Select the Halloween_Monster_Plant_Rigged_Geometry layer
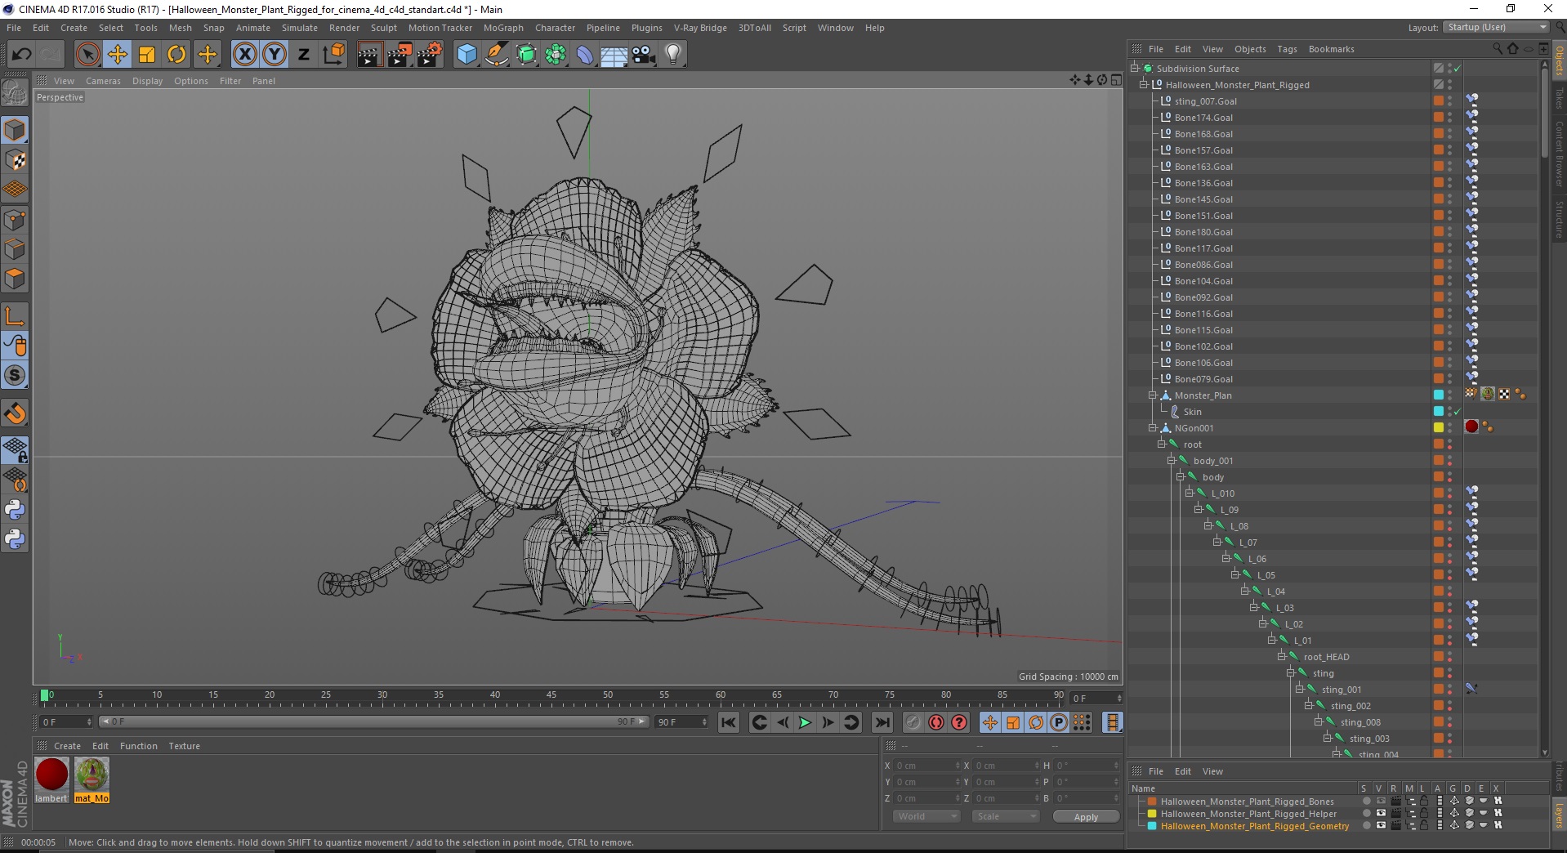This screenshot has height=853, width=1567. [1254, 826]
